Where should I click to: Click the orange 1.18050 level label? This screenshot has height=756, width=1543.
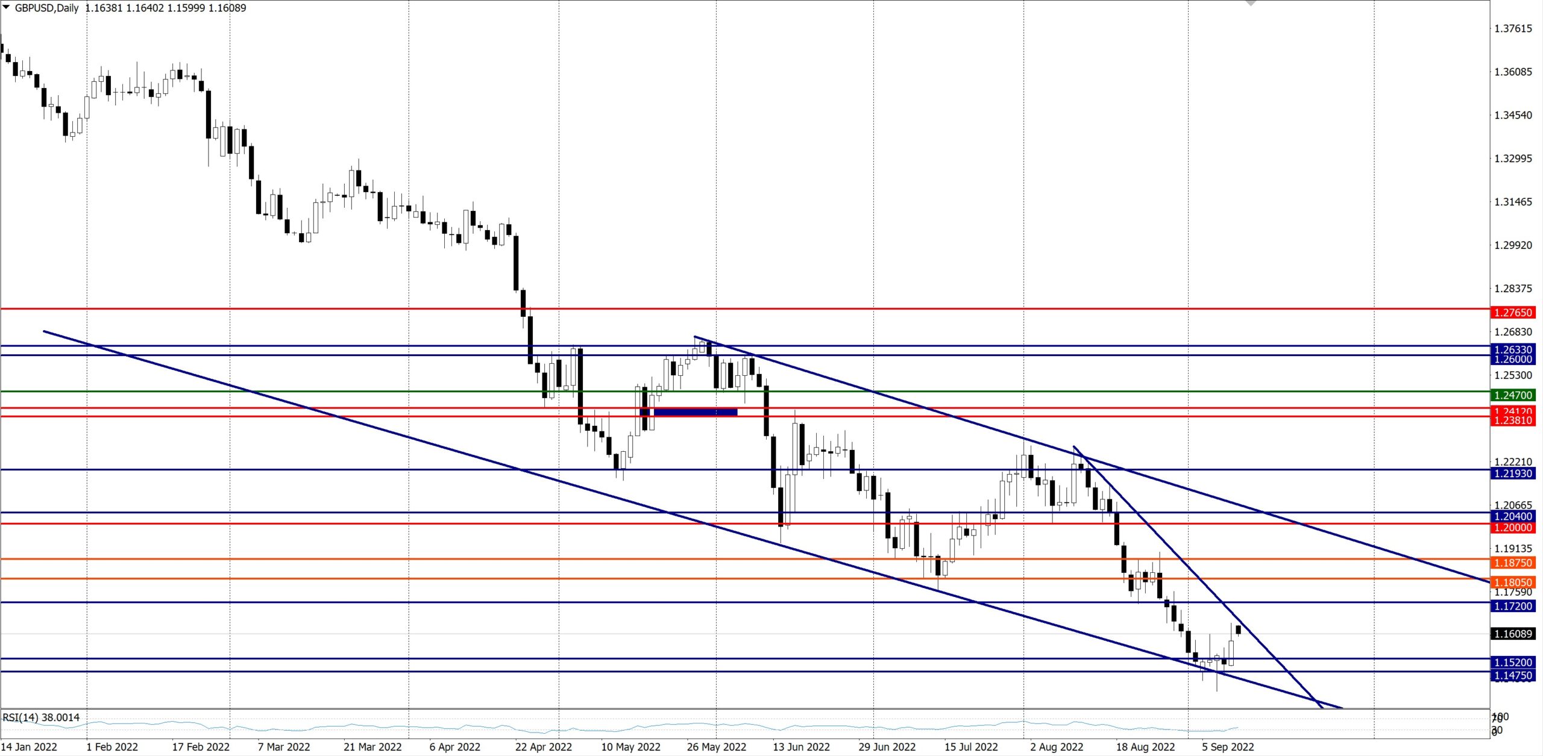coord(1512,582)
